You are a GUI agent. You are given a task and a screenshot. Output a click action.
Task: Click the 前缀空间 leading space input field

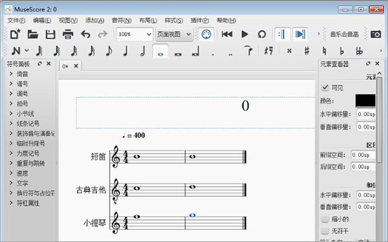(363, 155)
